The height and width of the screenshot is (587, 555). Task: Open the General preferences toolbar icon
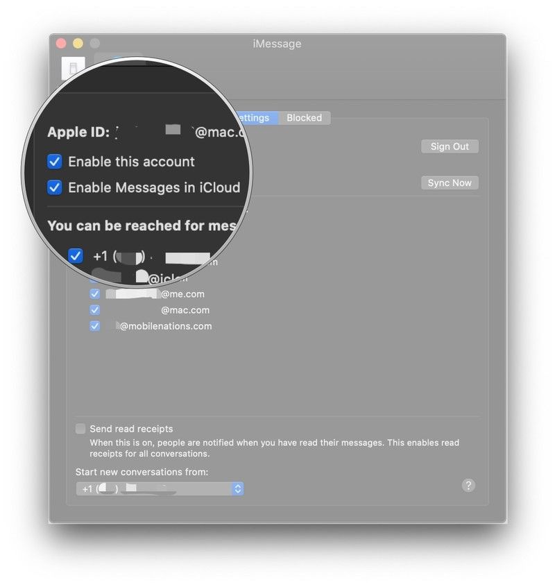[x=73, y=68]
